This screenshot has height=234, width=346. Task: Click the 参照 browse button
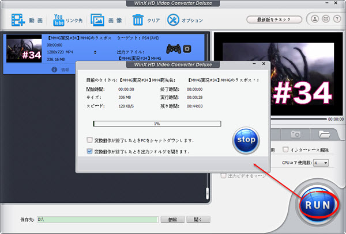172,219
